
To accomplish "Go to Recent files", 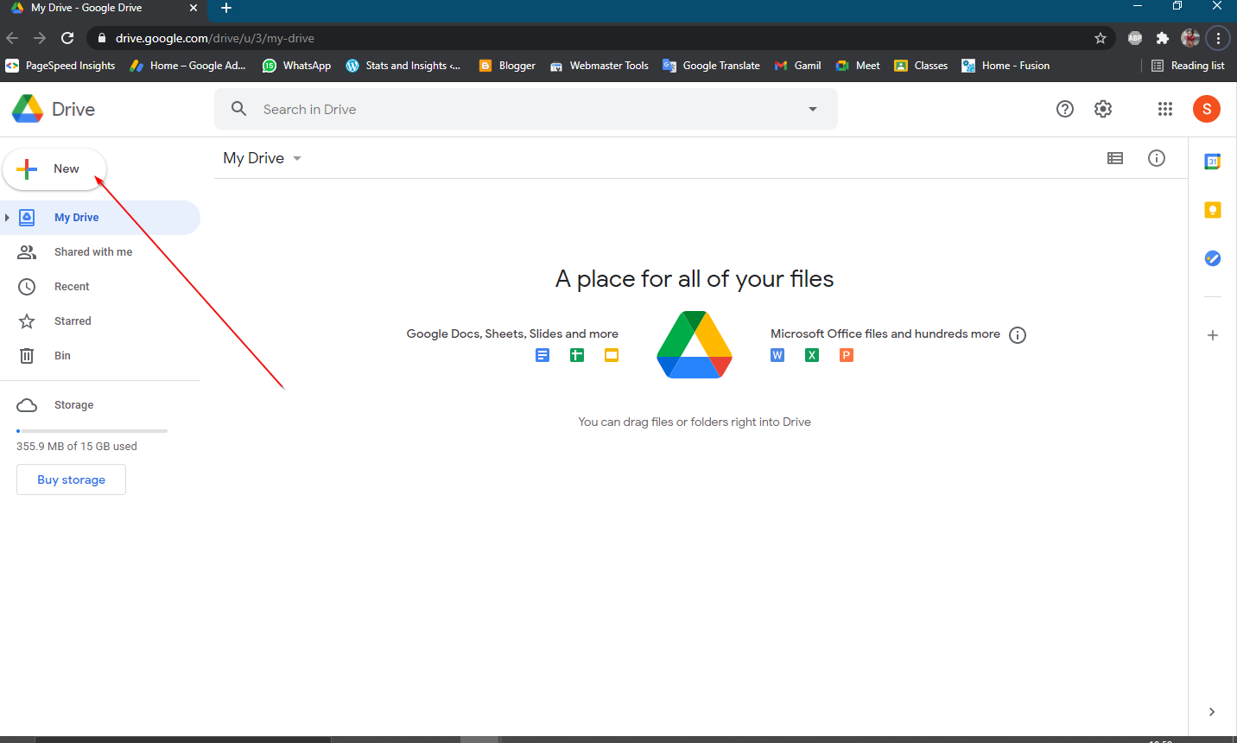I will pyautogui.click(x=72, y=287).
